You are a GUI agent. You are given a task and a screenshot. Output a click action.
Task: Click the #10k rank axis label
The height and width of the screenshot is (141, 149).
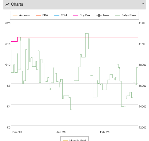pos(142,44)
